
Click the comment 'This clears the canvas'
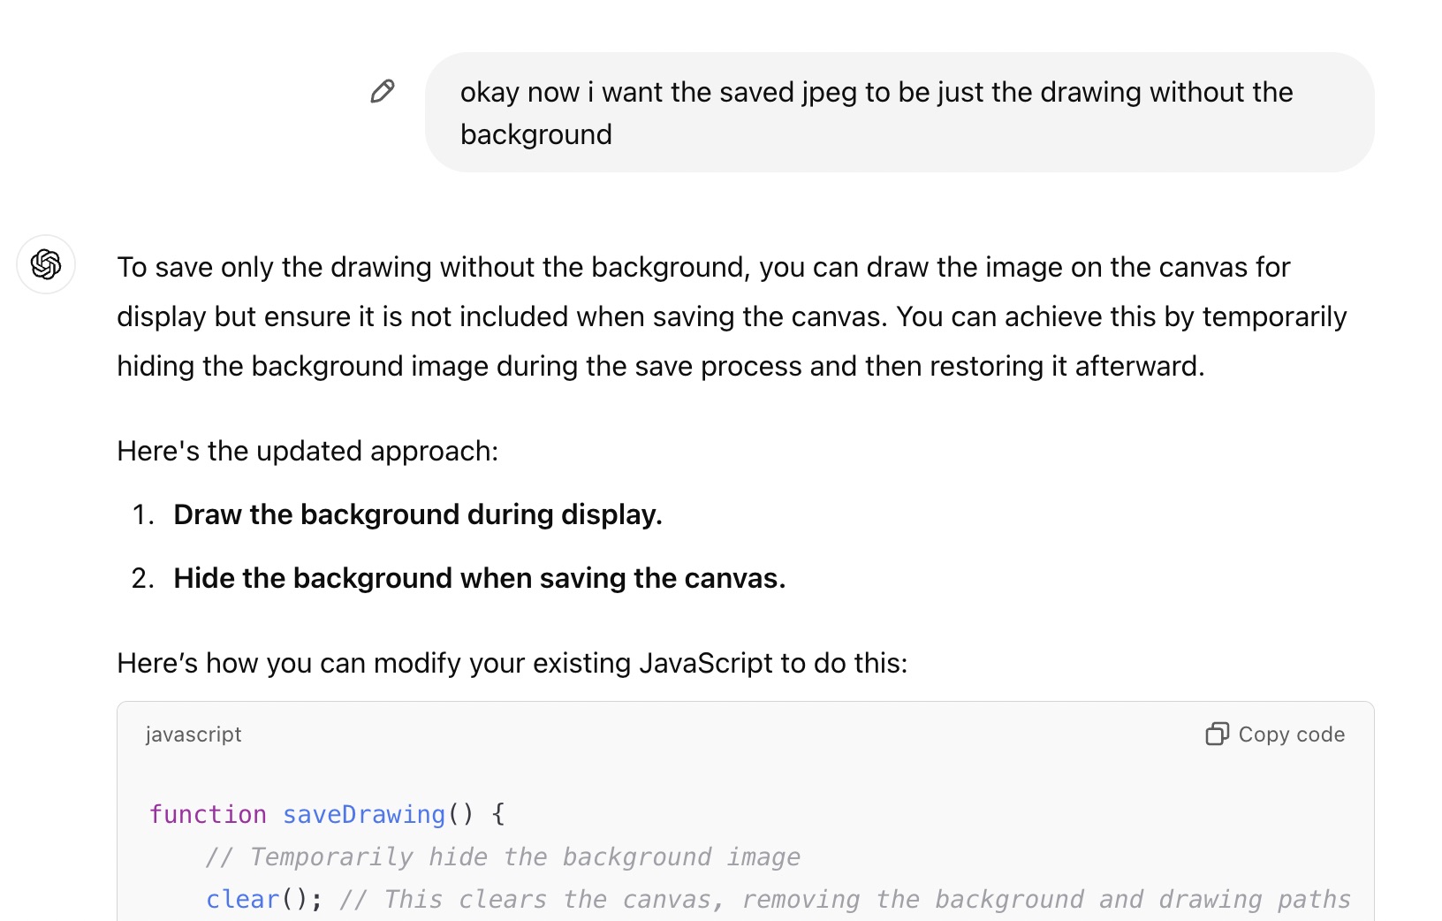tap(845, 899)
